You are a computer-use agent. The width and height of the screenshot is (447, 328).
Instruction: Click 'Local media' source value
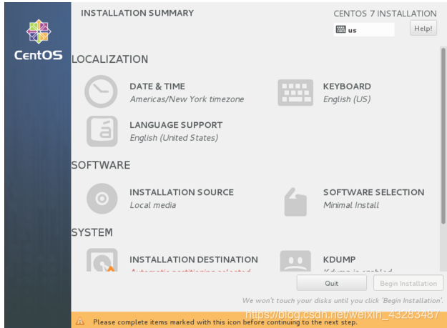153,205
